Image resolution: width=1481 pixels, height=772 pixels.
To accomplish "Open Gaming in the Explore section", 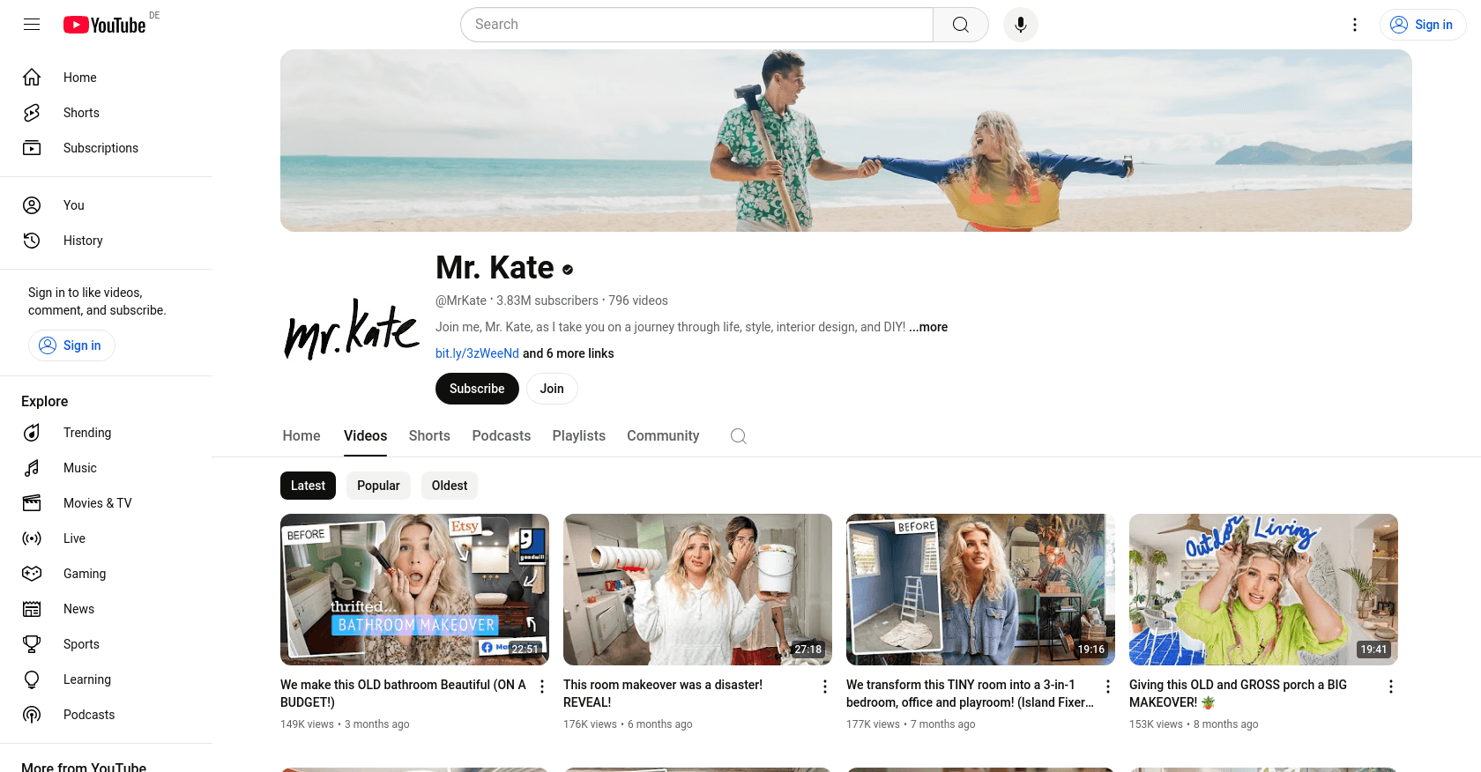I will [84, 574].
